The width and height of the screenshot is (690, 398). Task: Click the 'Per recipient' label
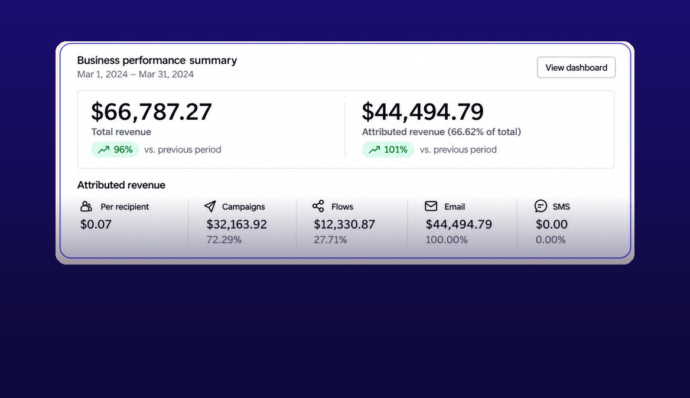click(x=125, y=207)
